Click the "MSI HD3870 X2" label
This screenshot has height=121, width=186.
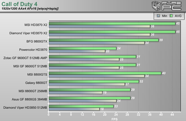[36, 25]
